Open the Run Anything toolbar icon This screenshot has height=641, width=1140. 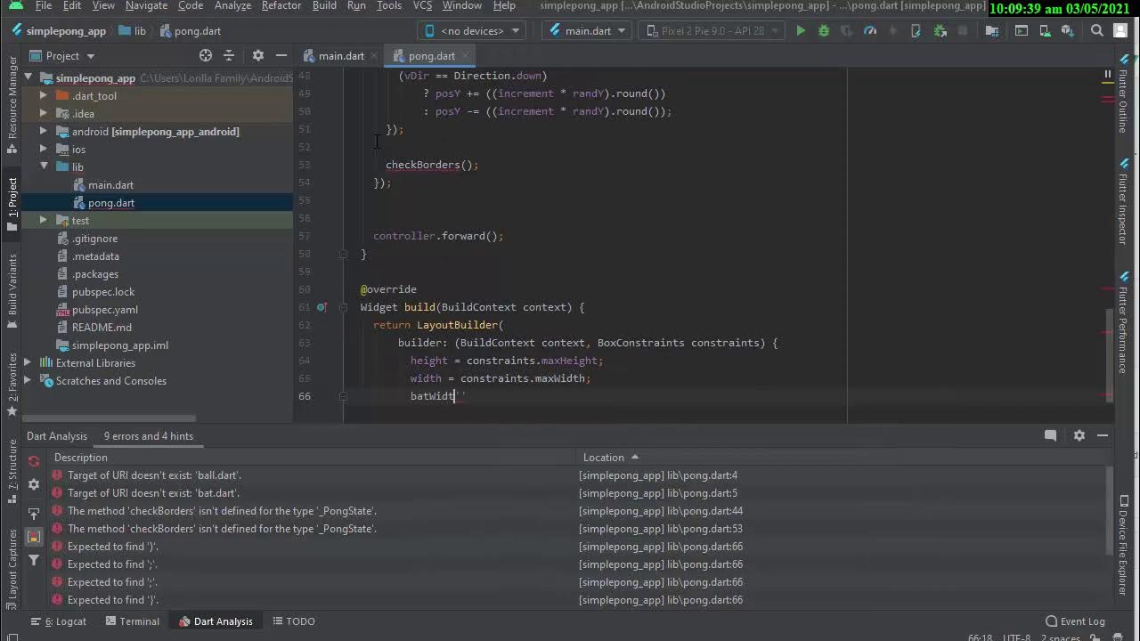[x=1022, y=30]
